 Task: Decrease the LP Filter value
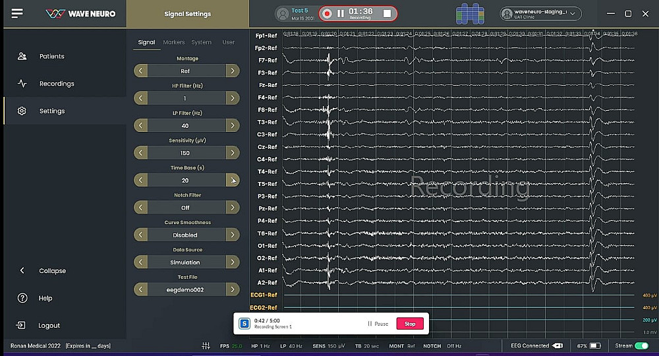(x=141, y=126)
